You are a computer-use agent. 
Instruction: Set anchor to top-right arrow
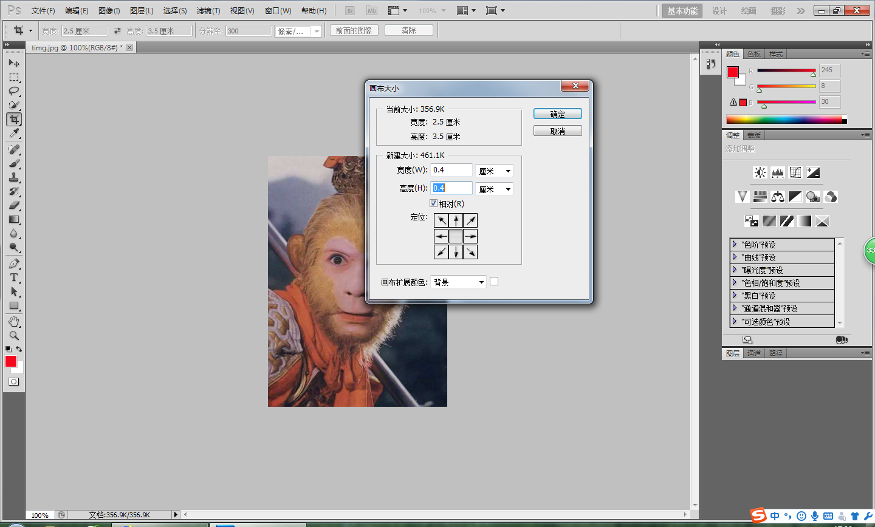(470, 220)
